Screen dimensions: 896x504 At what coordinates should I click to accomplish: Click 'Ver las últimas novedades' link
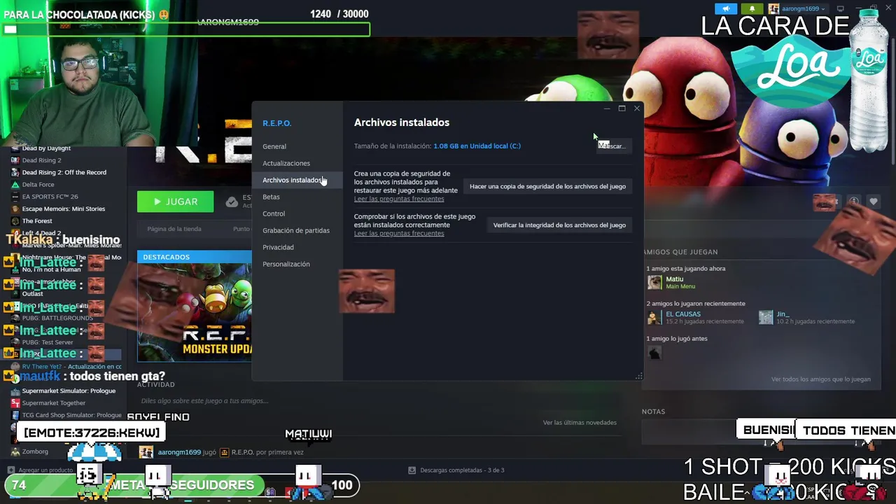(580, 423)
